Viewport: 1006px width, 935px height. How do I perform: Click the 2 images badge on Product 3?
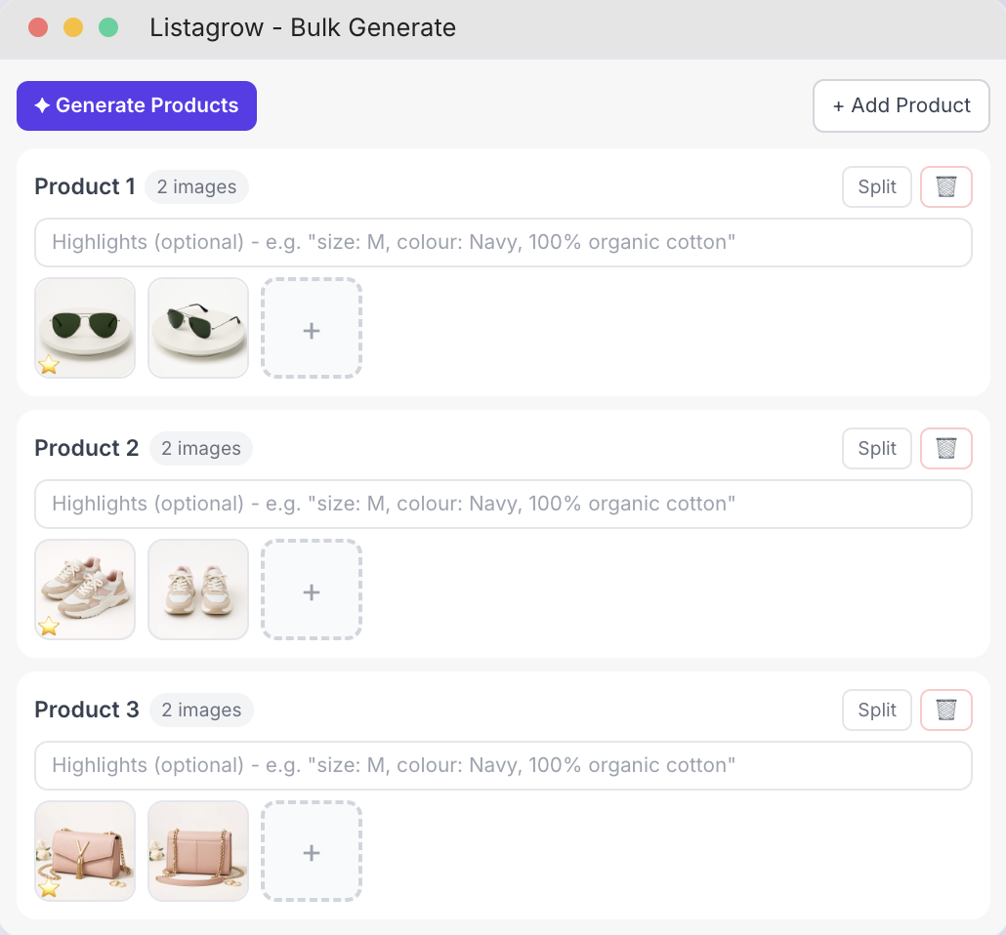[201, 710]
